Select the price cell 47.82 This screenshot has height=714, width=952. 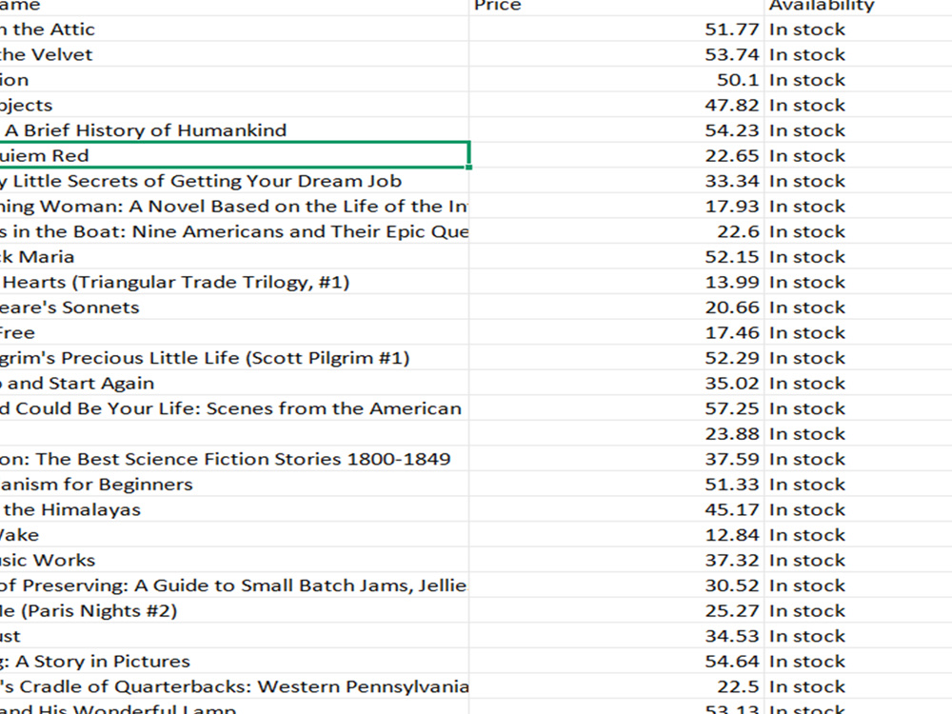click(x=616, y=105)
